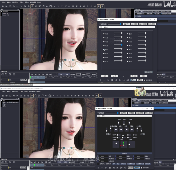Click the music note icon in the upper window's toolbar

coord(43,6)
